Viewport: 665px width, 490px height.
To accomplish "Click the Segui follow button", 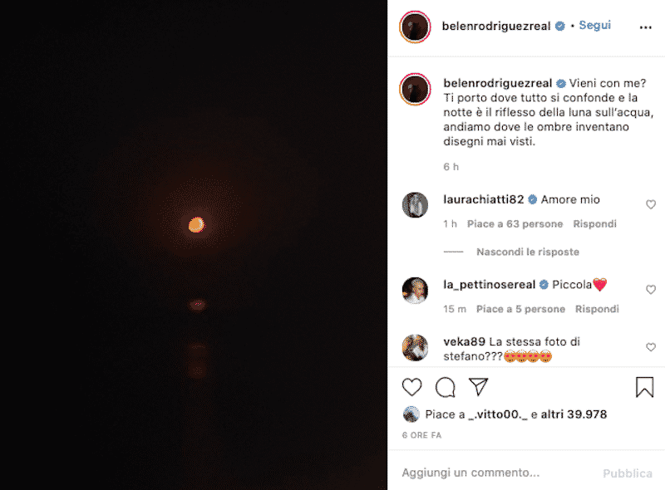I will click(594, 26).
